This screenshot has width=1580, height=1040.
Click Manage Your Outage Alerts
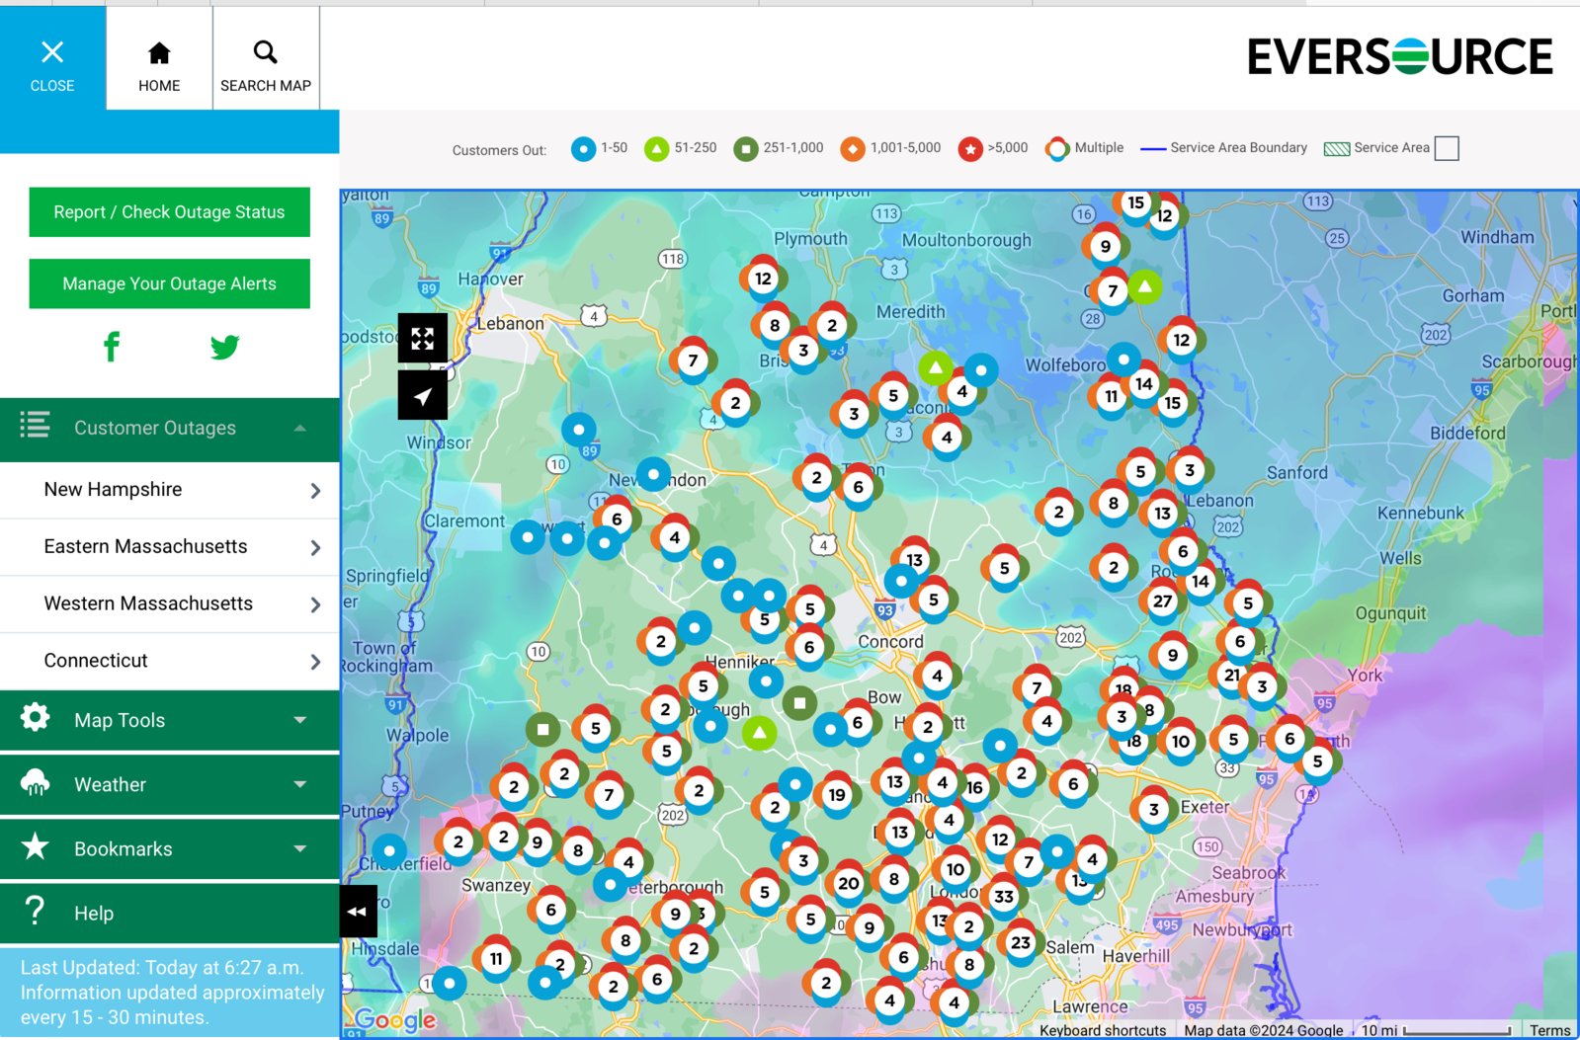click(x=169, y=283)
